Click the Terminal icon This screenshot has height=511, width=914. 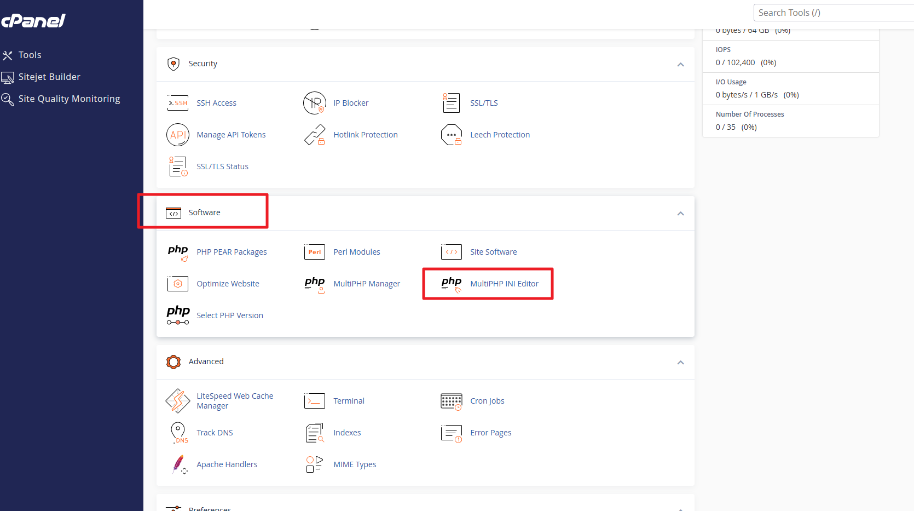pyautogui.click(x=315, y=401)
